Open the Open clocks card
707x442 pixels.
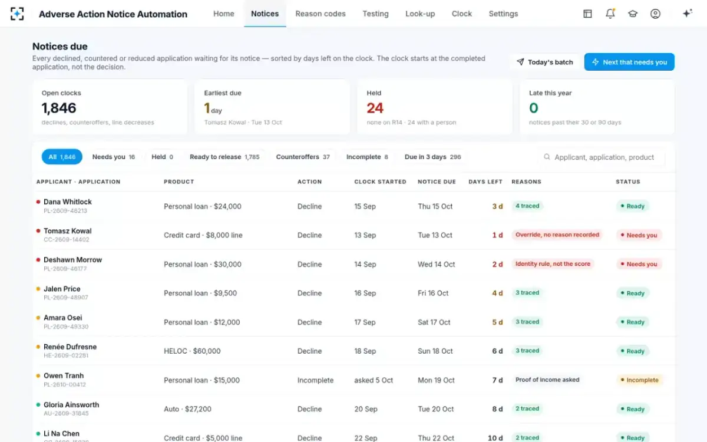(110, 107)
